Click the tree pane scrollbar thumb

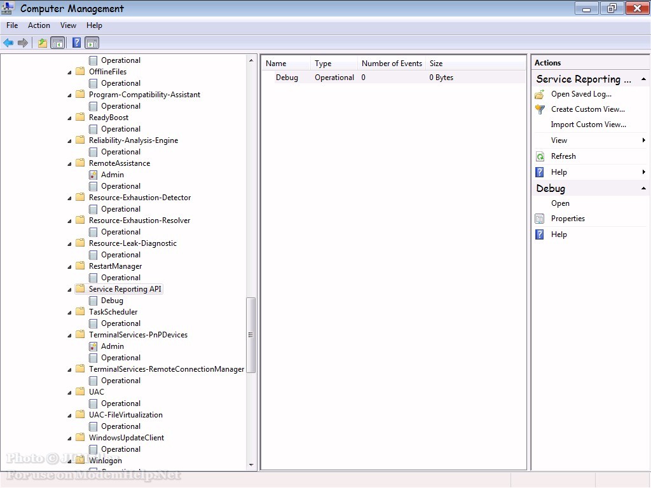coord(250,335)
